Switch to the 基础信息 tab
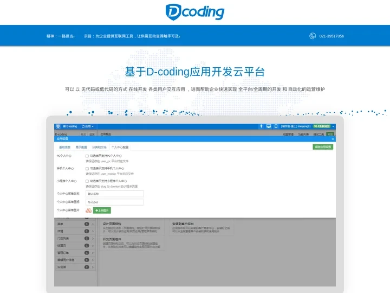The image size is (390, 293). point(64,147)
